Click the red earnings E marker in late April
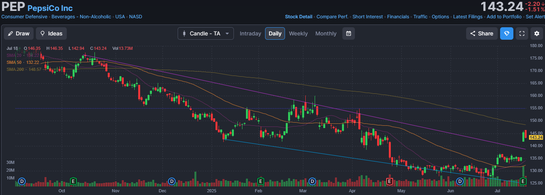Viewport: 545px width, 195px height. (x=389, y=181)
